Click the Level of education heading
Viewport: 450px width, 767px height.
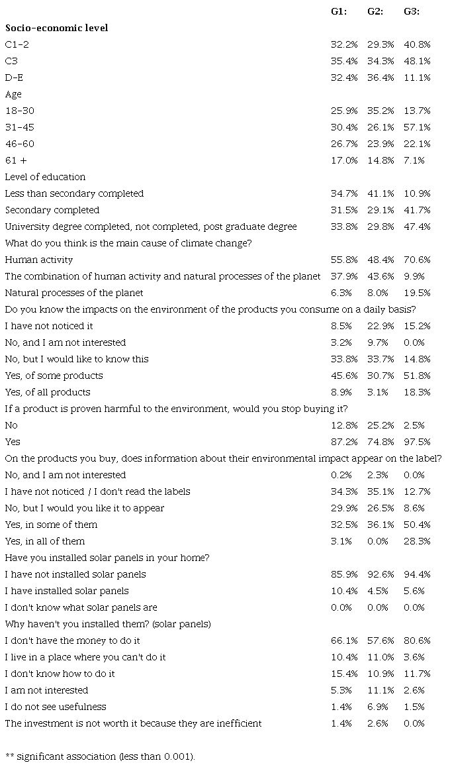click(45, 177)
